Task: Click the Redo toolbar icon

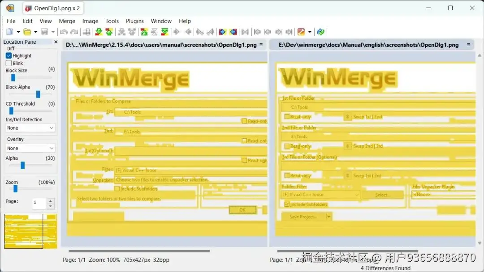Action: tap(74, 32)
